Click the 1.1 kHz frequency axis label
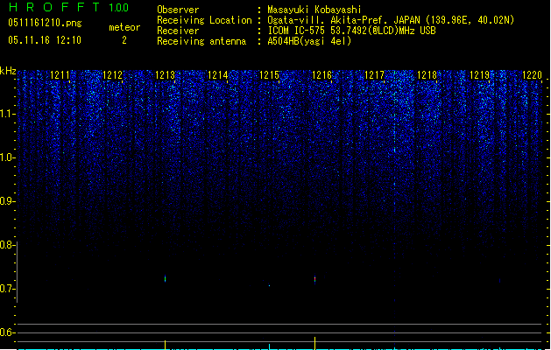 tap(7, 114)
